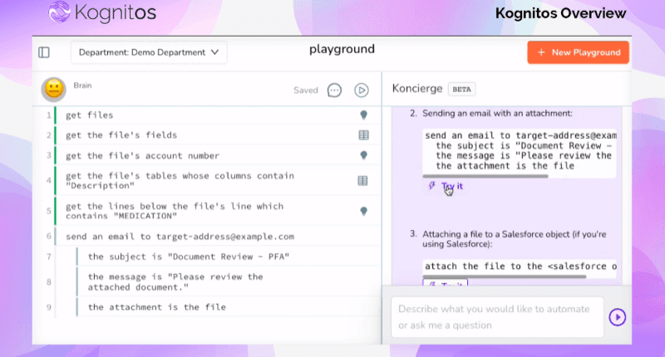
Task: Click the Koncierge panel title
Action: coord(417,89)
